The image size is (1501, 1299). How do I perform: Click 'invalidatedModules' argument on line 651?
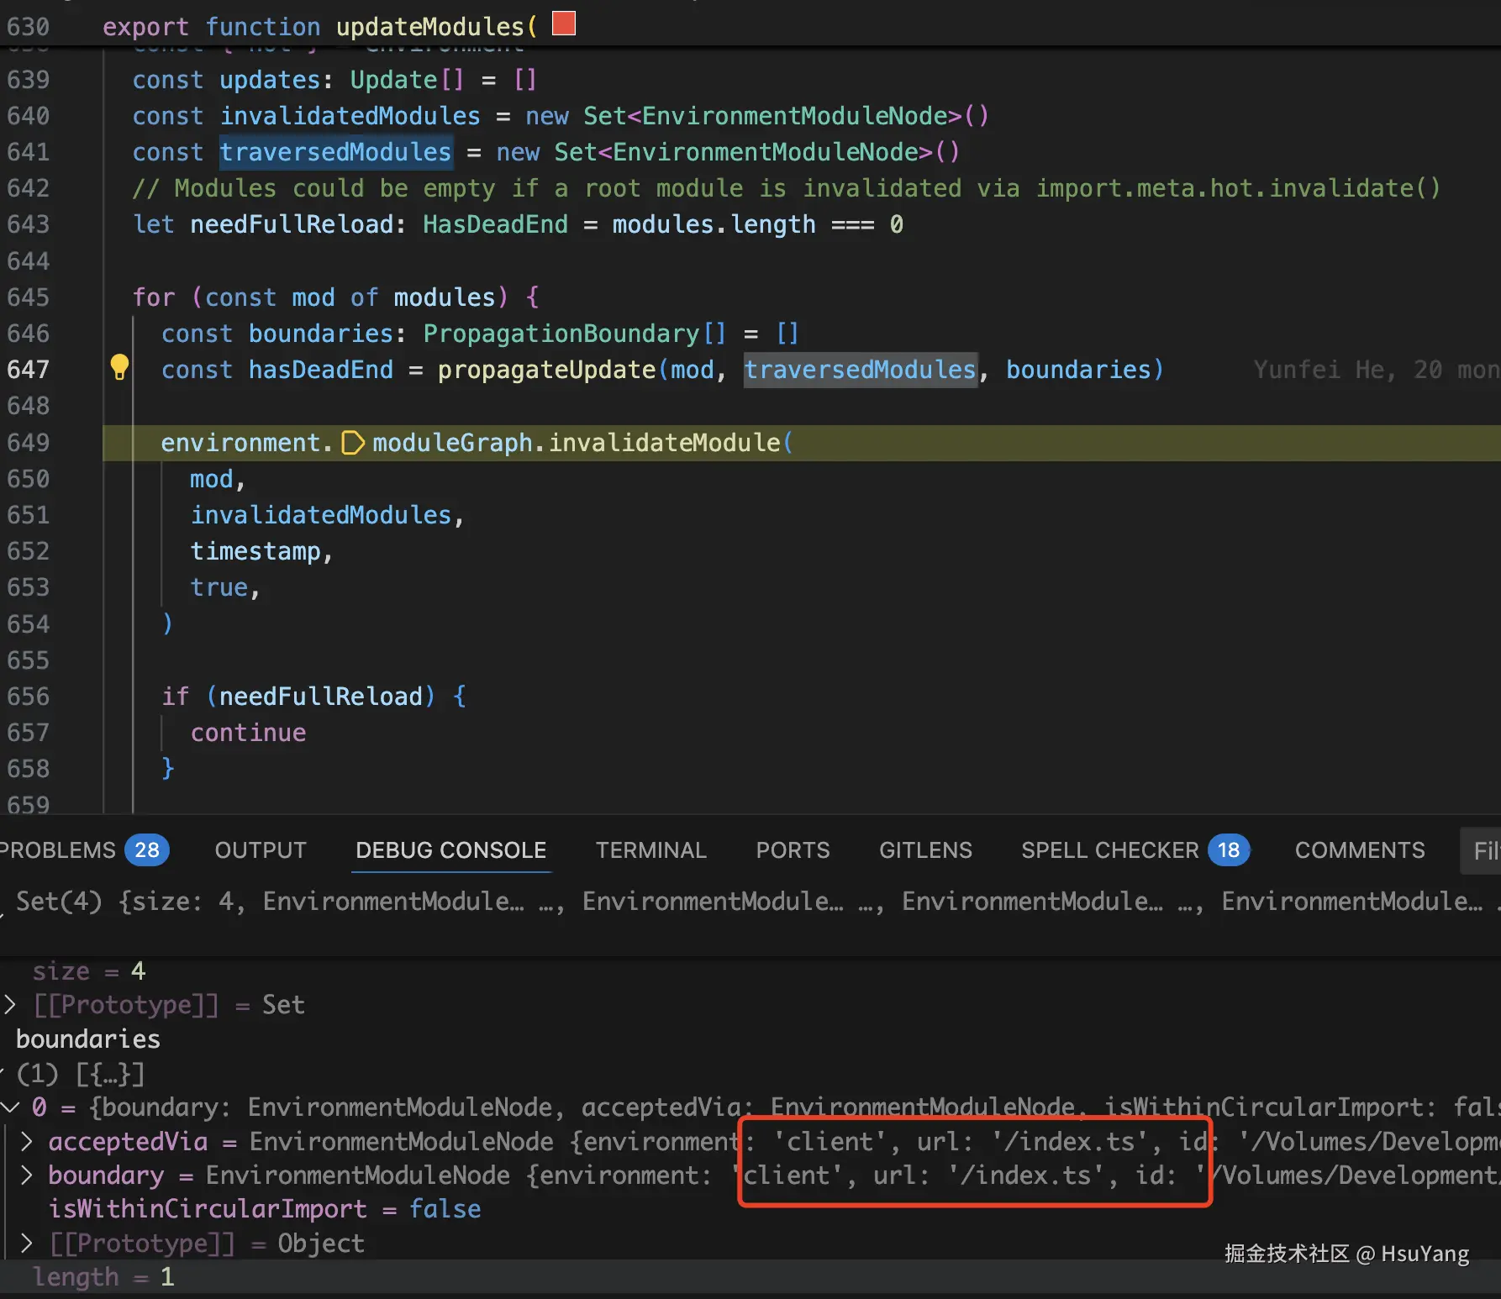[x=321, y=515]
